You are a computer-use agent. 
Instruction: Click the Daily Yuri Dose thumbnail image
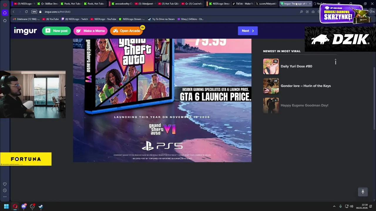(271, 67)
